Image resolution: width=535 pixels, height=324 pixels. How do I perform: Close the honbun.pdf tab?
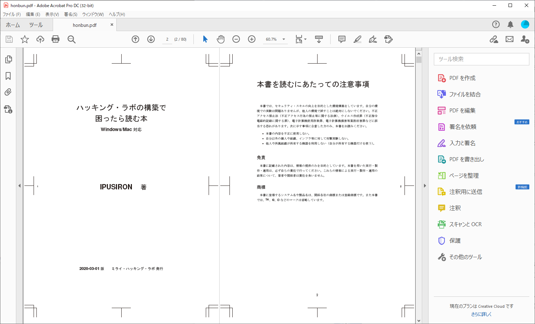[112, 25]
